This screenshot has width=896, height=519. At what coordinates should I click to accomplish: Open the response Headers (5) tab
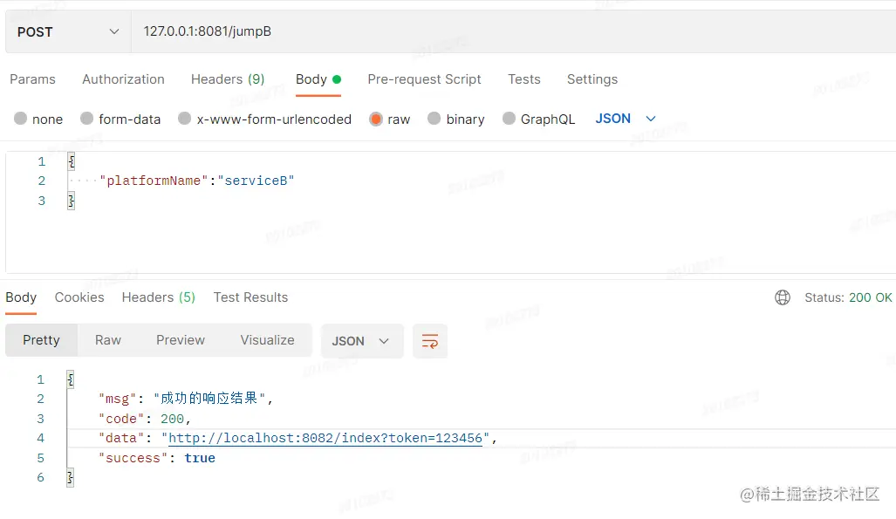point(158,297)
